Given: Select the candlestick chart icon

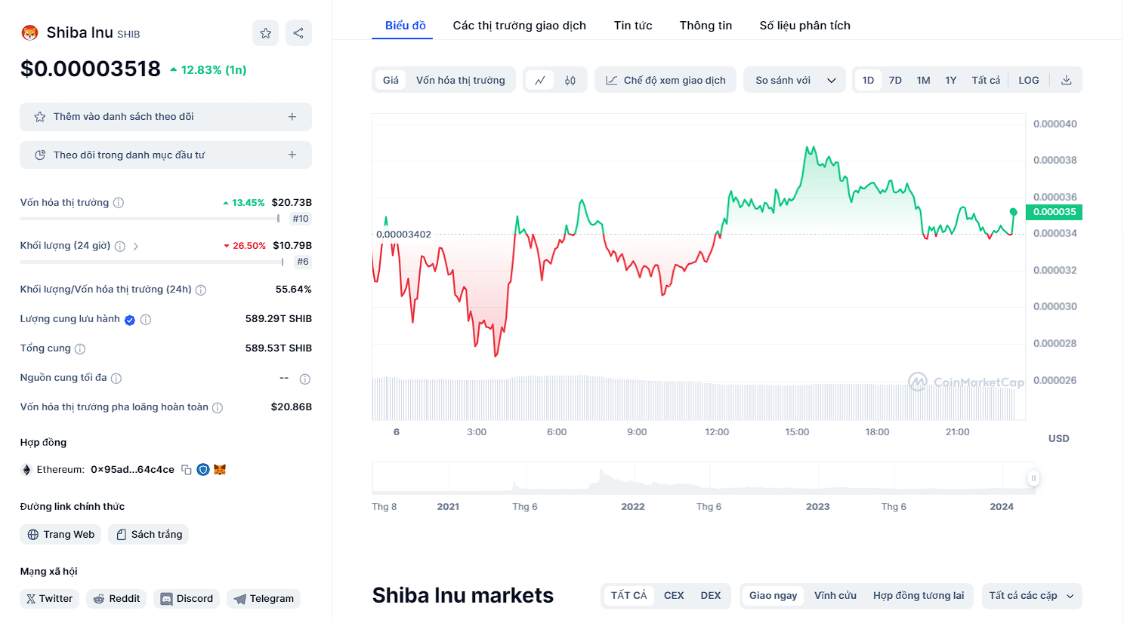Looking at the screenshot, I should [x=570, y=80].
